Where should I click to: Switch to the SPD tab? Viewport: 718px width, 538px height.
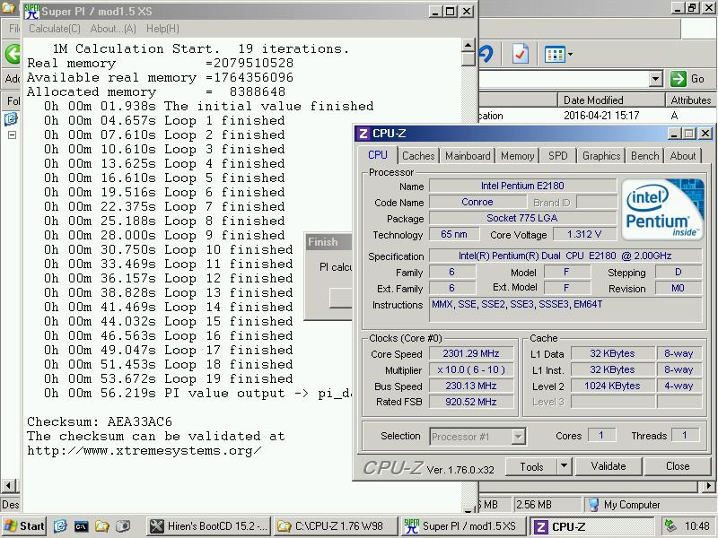[557, 155]
